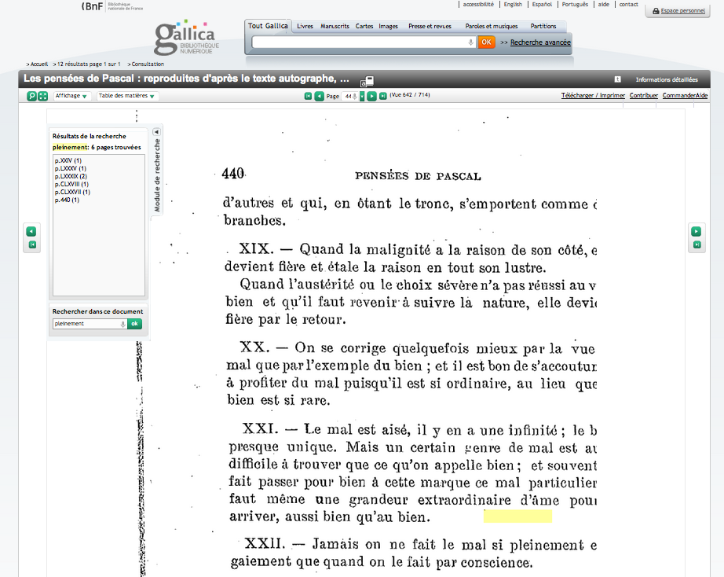Click the in-document search field containing 'pleinement'
This screenshot has height=577, width=724.
85,324
